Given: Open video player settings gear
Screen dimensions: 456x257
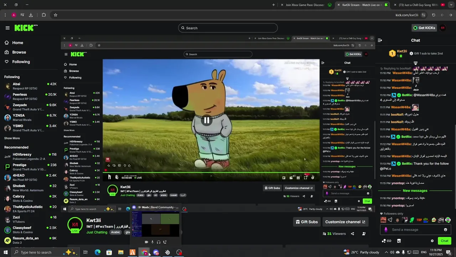Looking at the screenshot, I should pyautogui.click(x=313, y=177).
